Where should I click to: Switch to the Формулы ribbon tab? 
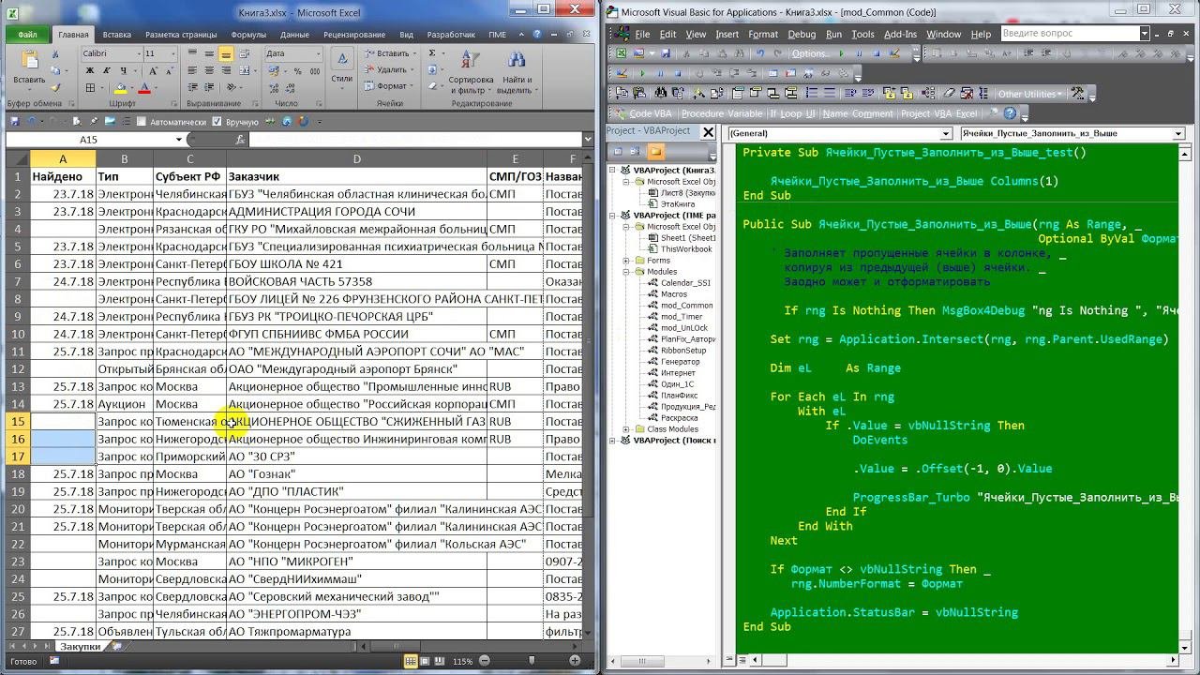[248, 35]
